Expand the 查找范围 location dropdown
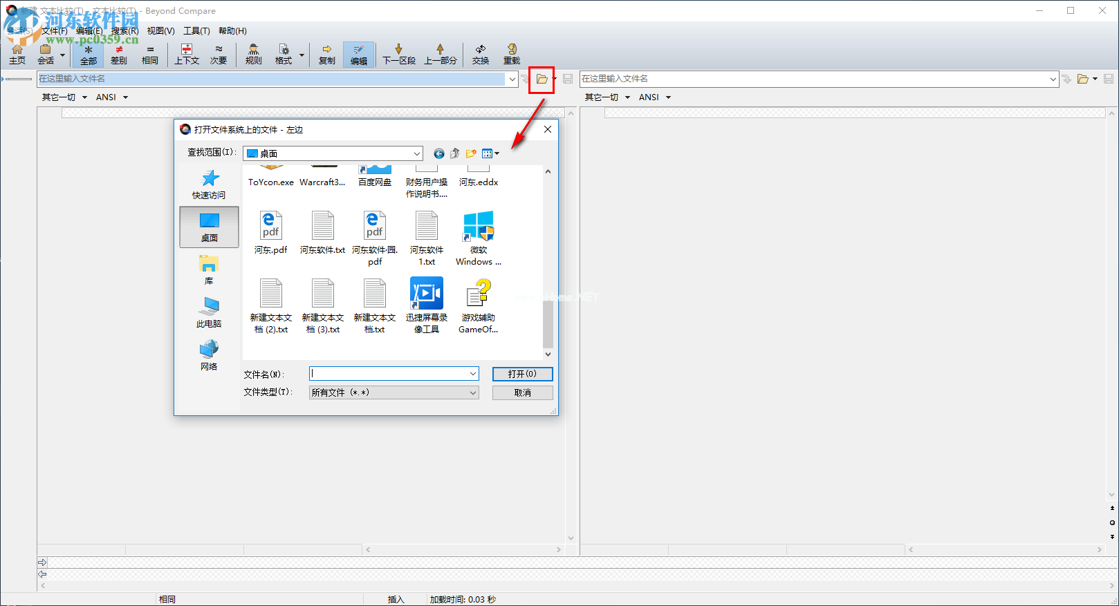 point(416,153)
